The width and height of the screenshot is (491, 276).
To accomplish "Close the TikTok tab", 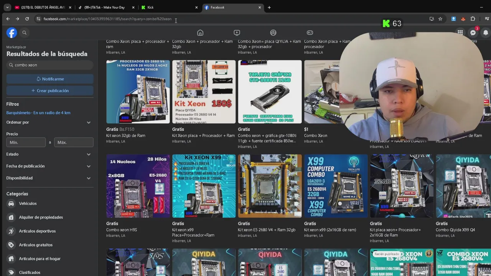I will click(133, 7).
